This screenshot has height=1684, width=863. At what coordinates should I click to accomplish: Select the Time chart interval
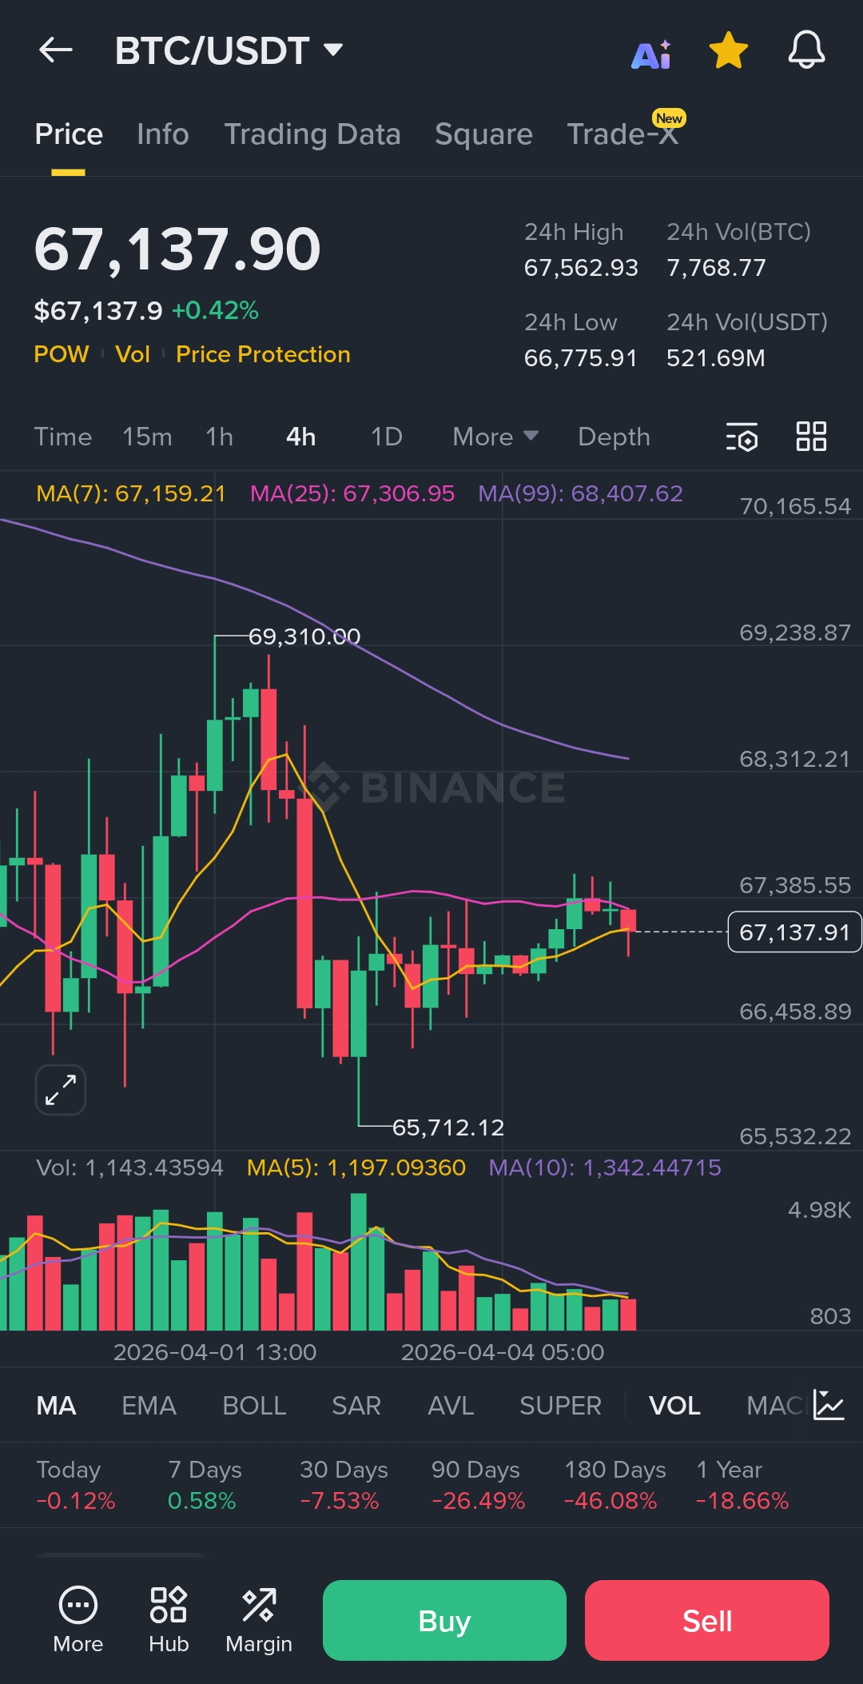click(63, 437)
